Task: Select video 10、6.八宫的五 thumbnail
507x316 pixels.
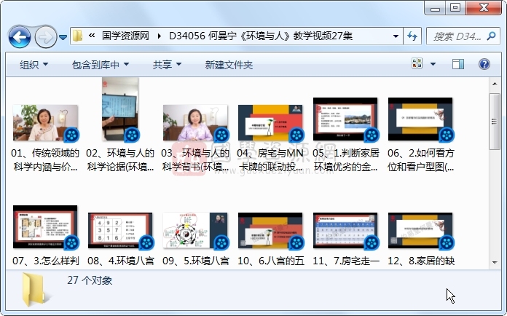Action: [270, 230]
